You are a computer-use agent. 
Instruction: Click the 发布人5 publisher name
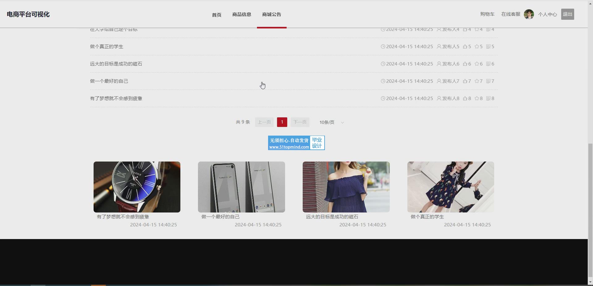[451, 47]
